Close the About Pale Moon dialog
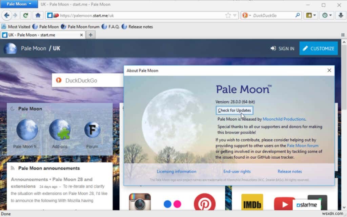Screen dimensions: 347x217 (329, 71)
